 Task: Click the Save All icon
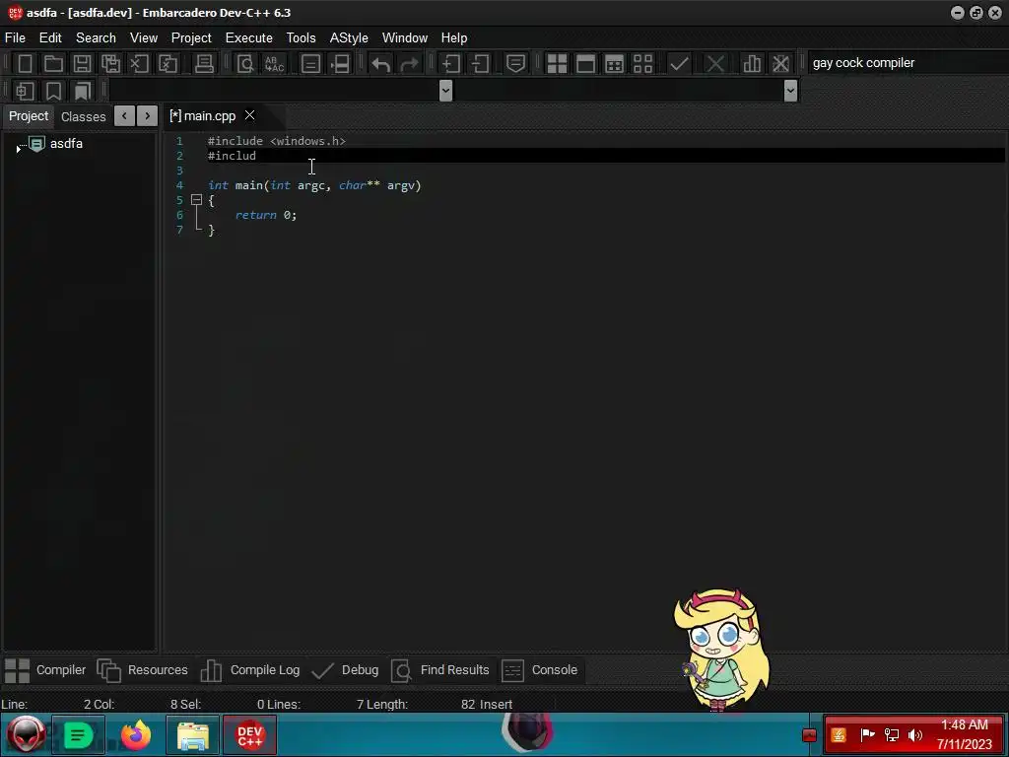pyautogui.click(x=110, y=64)
